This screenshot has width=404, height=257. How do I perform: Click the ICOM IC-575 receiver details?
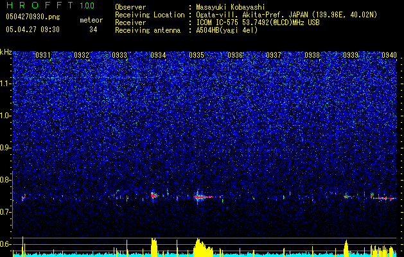click(258, 22)
